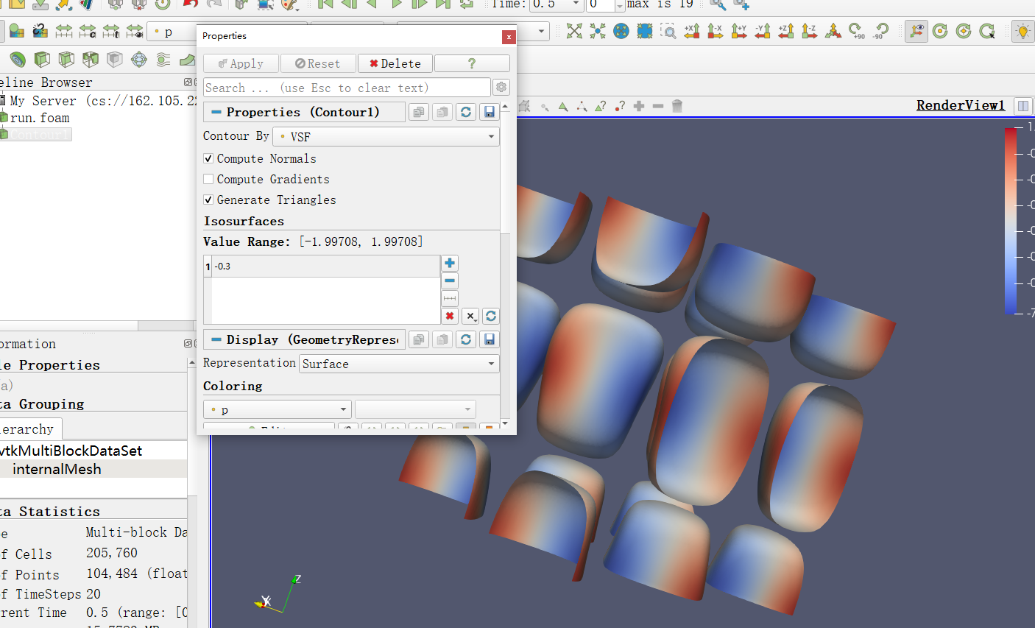Toggle Compute Normals checkbox
The height and width of the screenshot is (628, 1035).
click(208, 158)
